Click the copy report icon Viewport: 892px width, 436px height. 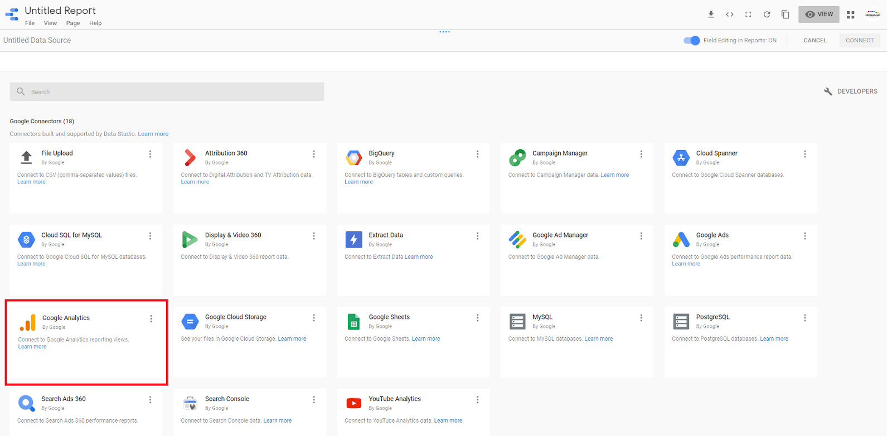tap(785, 14)
